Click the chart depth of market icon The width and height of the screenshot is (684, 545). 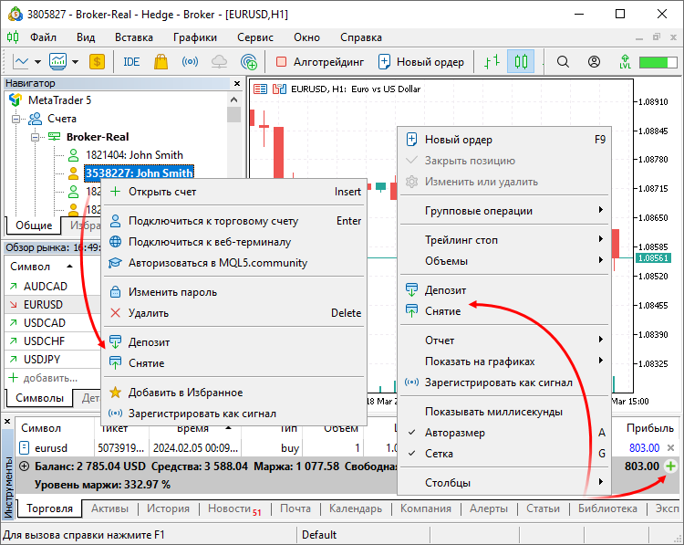click(279, 89)
